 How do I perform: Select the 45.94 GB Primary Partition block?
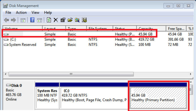click(158, 96)
